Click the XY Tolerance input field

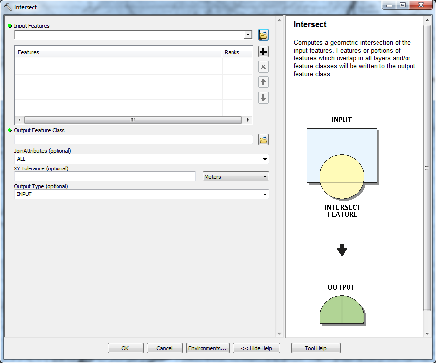pyautogui.click(x=105, y=177)
